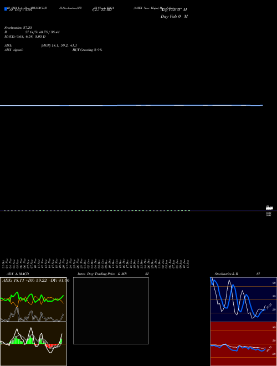Click the 'Intra Day Trading Price & MR' title
The height and width of the screenshot is (366, 277).
[x=102, y=274]
